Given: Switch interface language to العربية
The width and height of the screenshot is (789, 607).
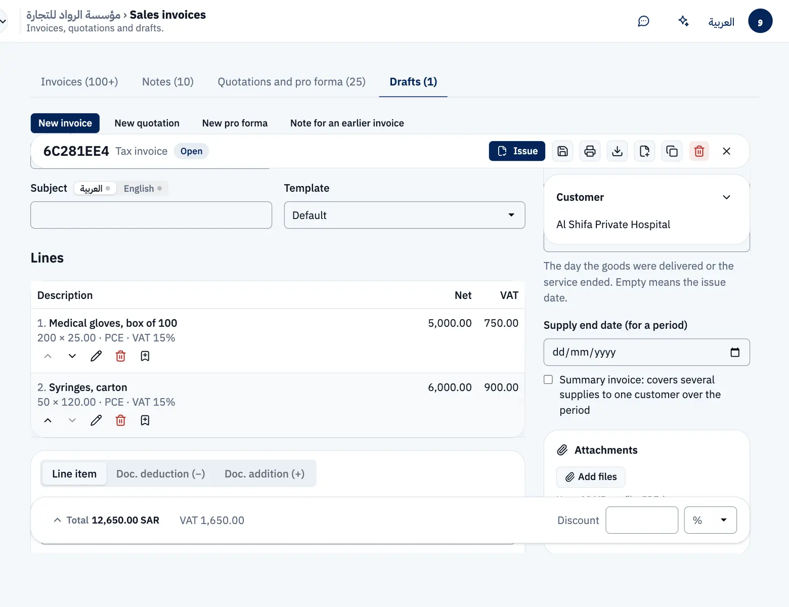Looking at the screenshot, I should pyautogui.click(x=721, y=22).
